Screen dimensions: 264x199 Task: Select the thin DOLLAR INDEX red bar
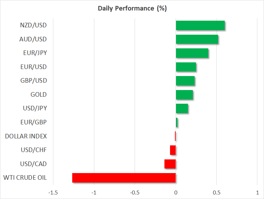[175, 136]
